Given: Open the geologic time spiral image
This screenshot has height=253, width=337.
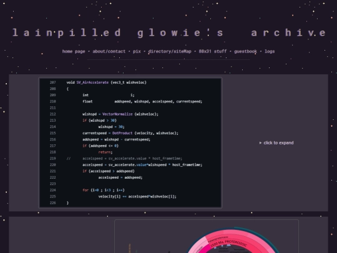Looking at the screenshot, I should coord(207,236).
